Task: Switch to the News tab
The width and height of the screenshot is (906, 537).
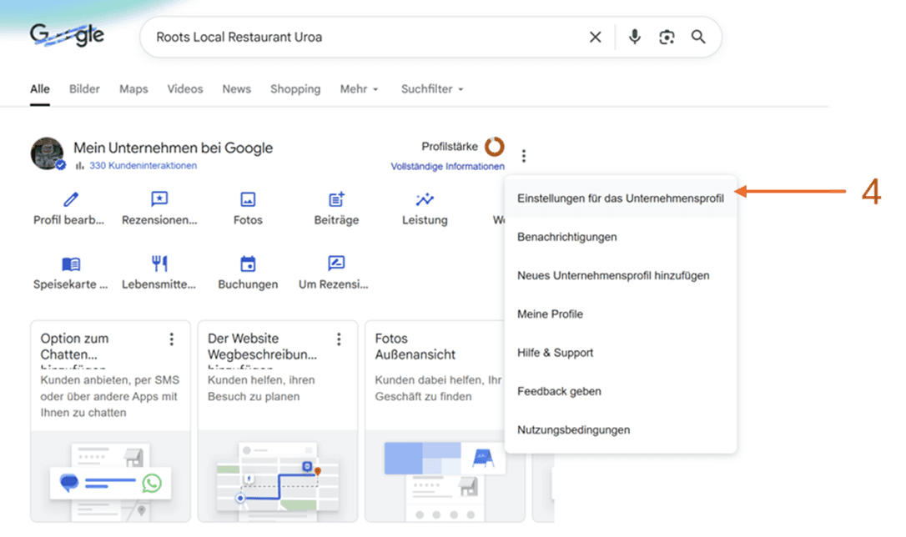Action: tap(236, 89)
